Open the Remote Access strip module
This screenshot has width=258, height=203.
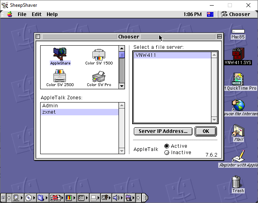click(x=106, y=198)
